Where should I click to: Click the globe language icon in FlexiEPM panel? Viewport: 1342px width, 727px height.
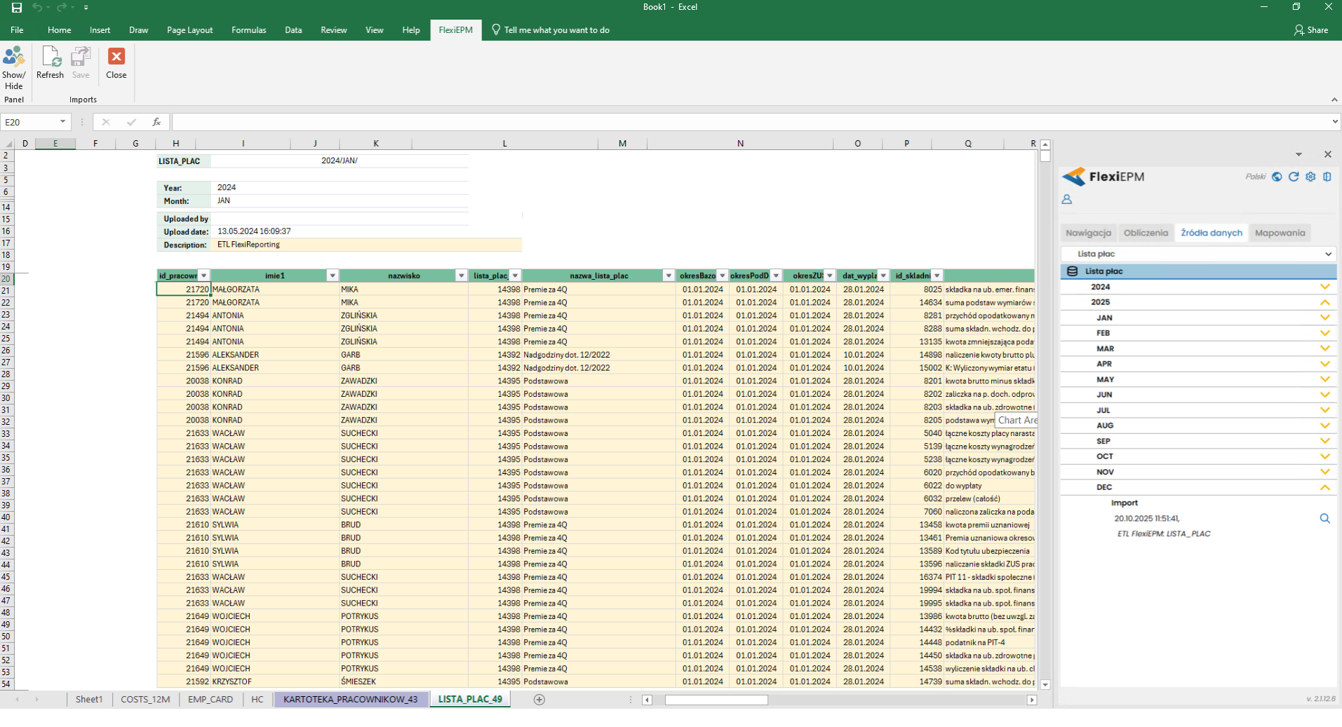[1277, 177]
